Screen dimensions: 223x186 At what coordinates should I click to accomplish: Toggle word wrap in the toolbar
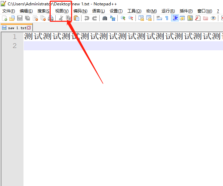coord(159,18)
